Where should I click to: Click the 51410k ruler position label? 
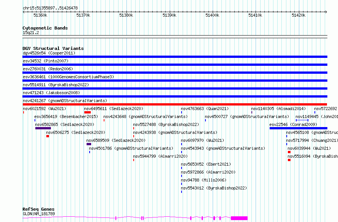pyautogui.click(x=255, y=15)
